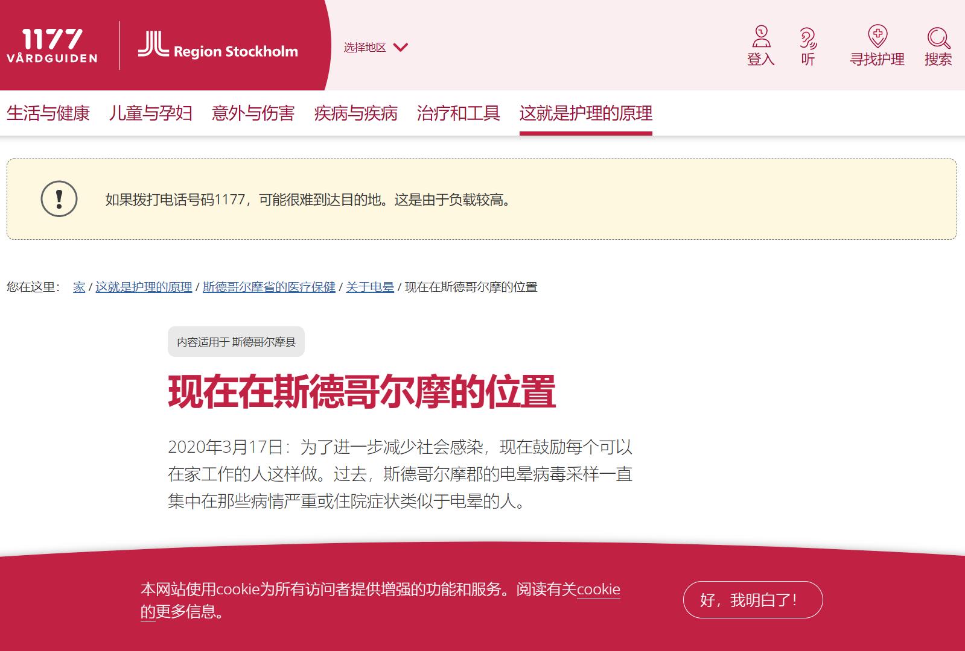Click the 登入 login person icon
Image resolution: width=965 pixels, height=651 pixels.
(x=761, y=36)
